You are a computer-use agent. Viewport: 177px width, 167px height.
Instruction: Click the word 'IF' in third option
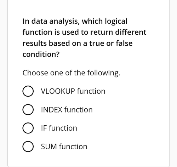44,128
